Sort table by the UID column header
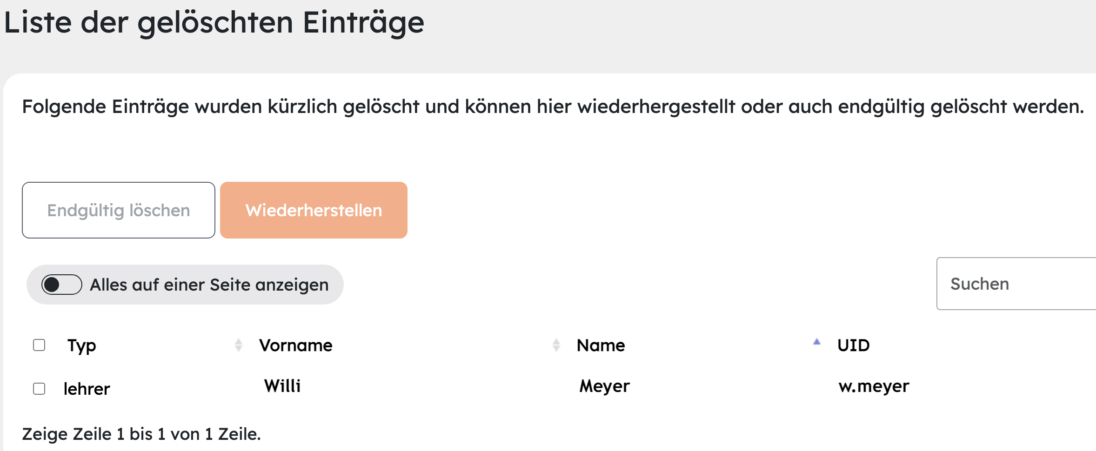The height and width of the screenshot is (451, 1096). coord(854,345)
